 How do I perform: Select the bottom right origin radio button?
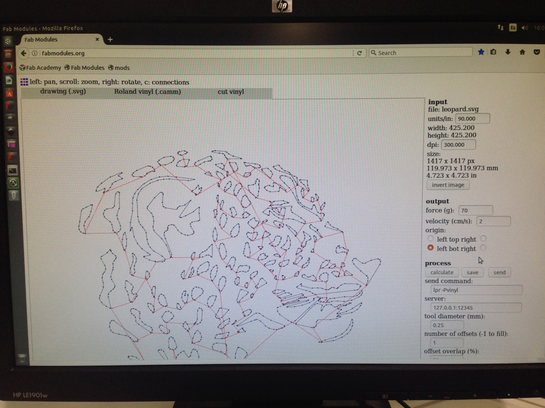(483, 248)
